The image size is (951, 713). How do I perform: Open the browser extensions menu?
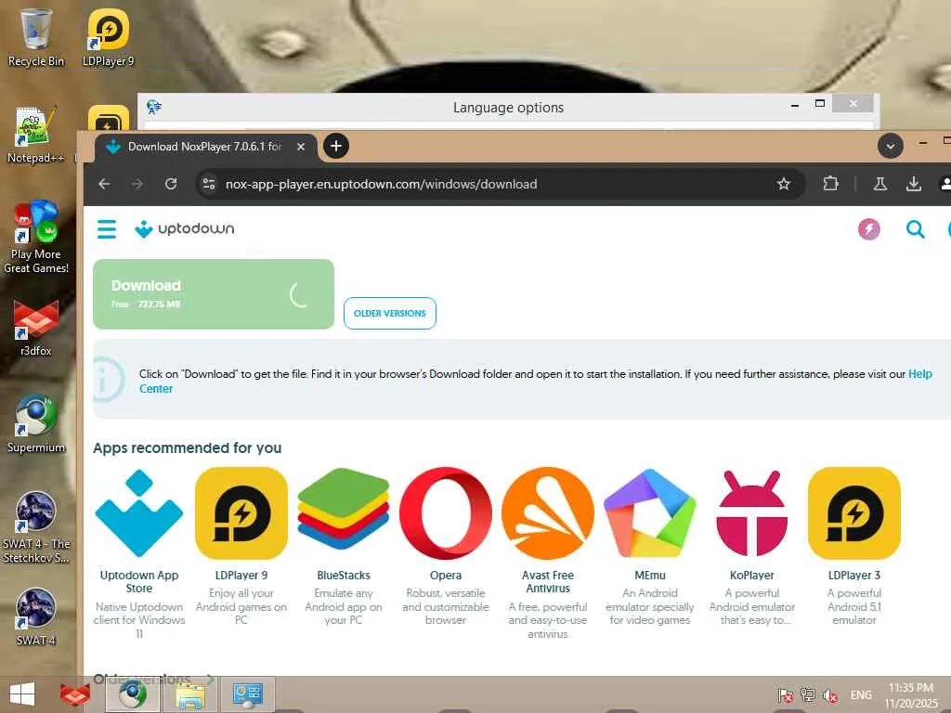(831, 184)
